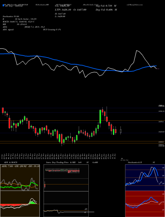165x217 pixels.
Task: Click the 1494.14 price axis label
Action: coord(162,111)
